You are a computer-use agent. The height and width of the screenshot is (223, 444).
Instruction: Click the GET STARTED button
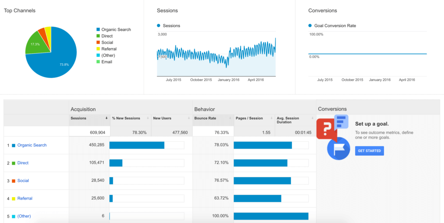coord(369,151)
